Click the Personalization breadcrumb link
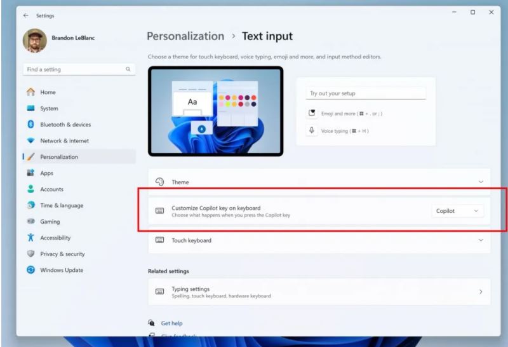This screenshot has width=508, height=347. [185, 36]
